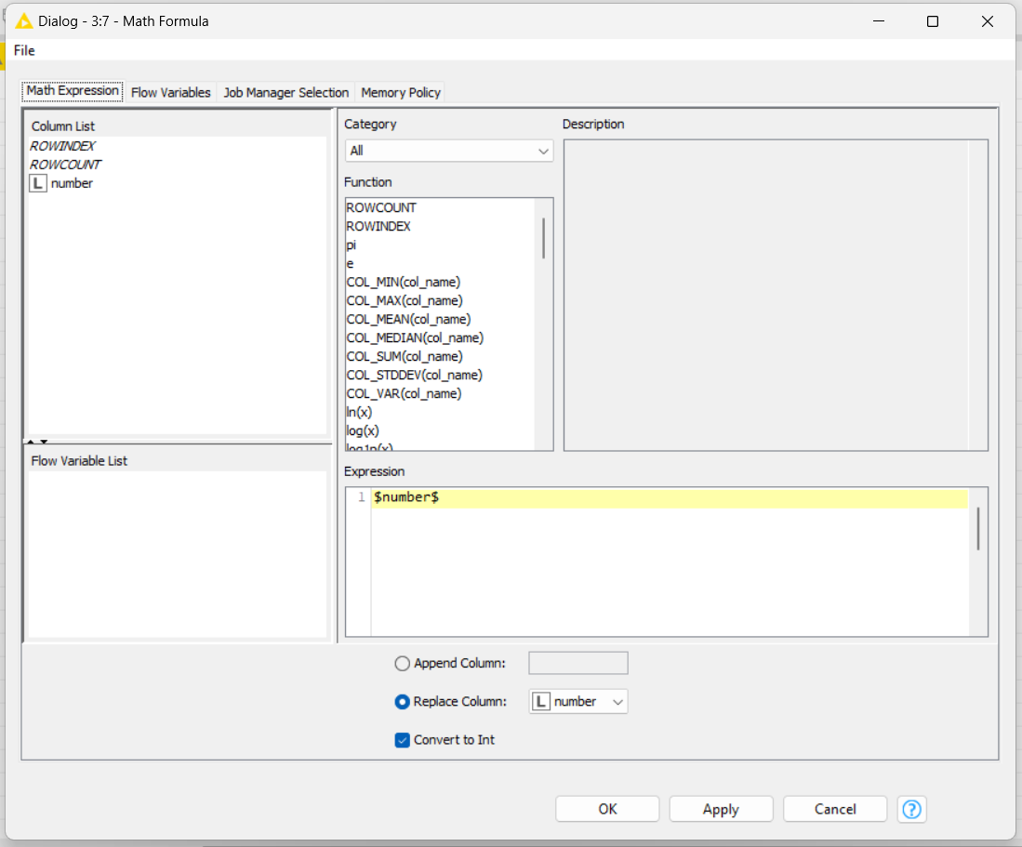Click the split pane collapse arrows above Flow Variable List
Image resolution: width=1022 pixels, height=847 pixels.
[x=37, y=442]
